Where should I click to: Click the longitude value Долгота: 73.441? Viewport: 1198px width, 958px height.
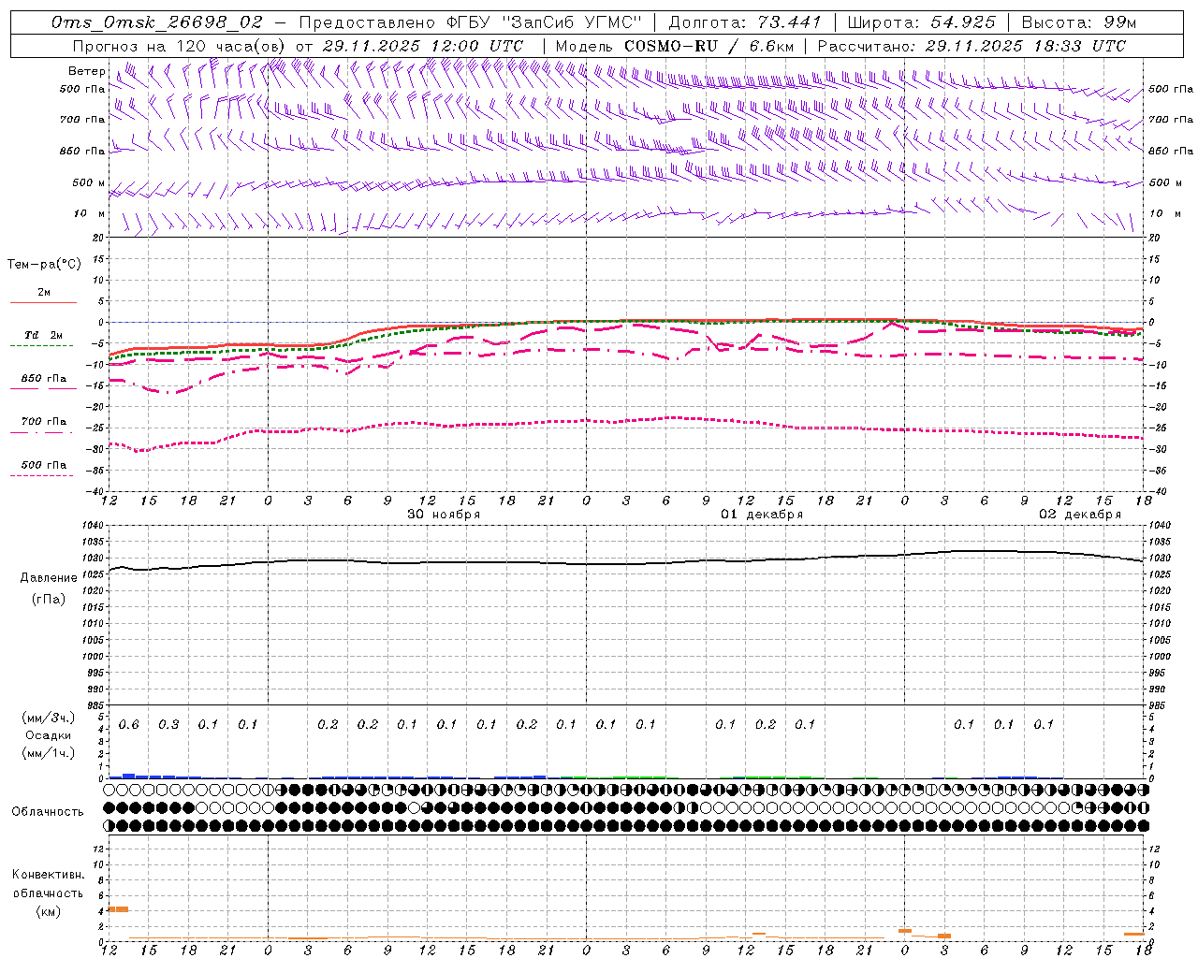point(745,22)
